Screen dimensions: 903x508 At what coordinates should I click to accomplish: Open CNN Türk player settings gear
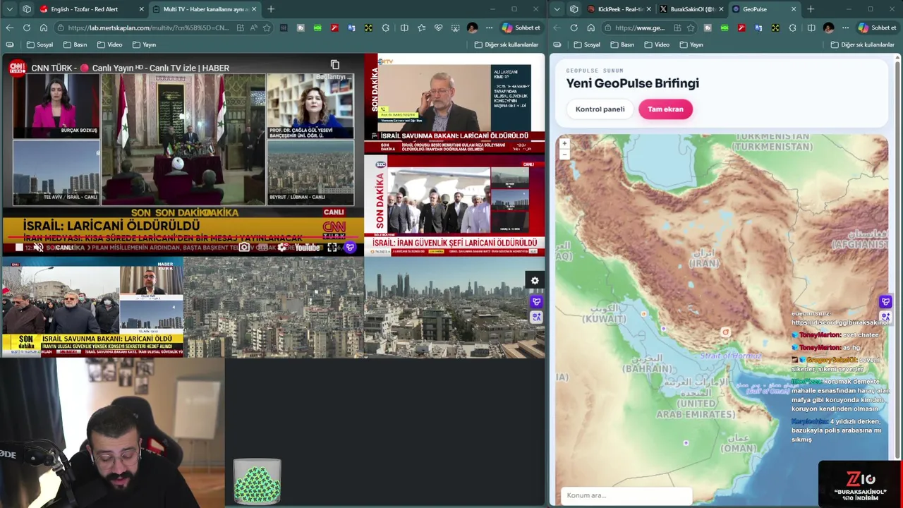(x=282, y=247)
